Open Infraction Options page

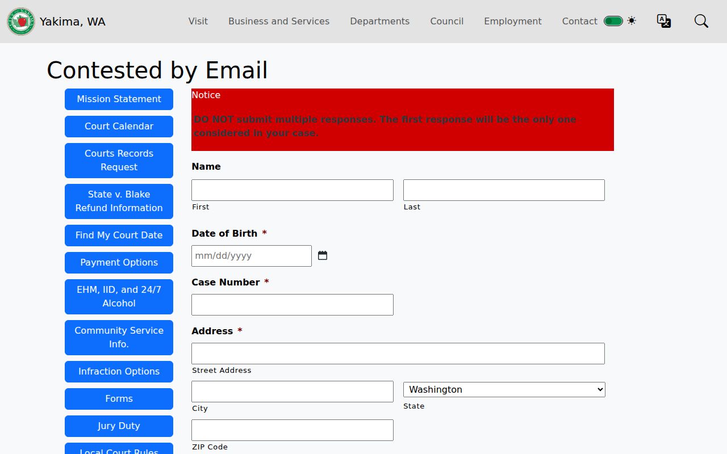[119, 372]
